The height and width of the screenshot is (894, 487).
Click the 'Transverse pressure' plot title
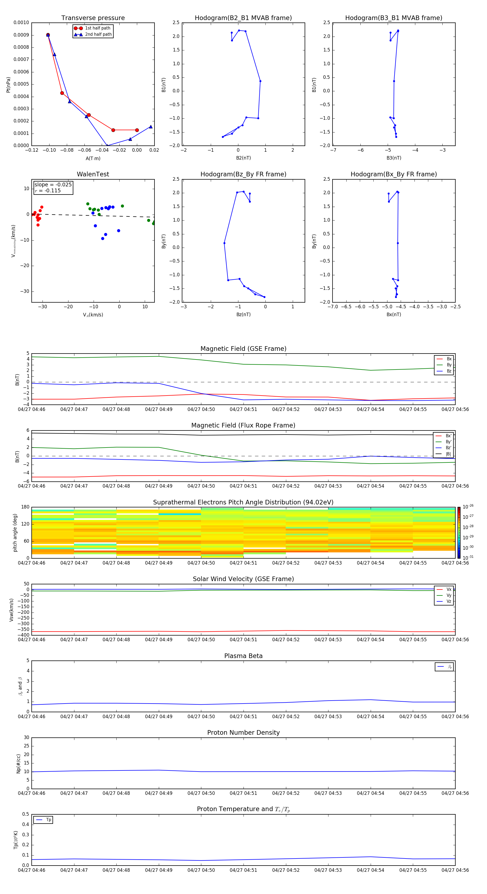93,18
